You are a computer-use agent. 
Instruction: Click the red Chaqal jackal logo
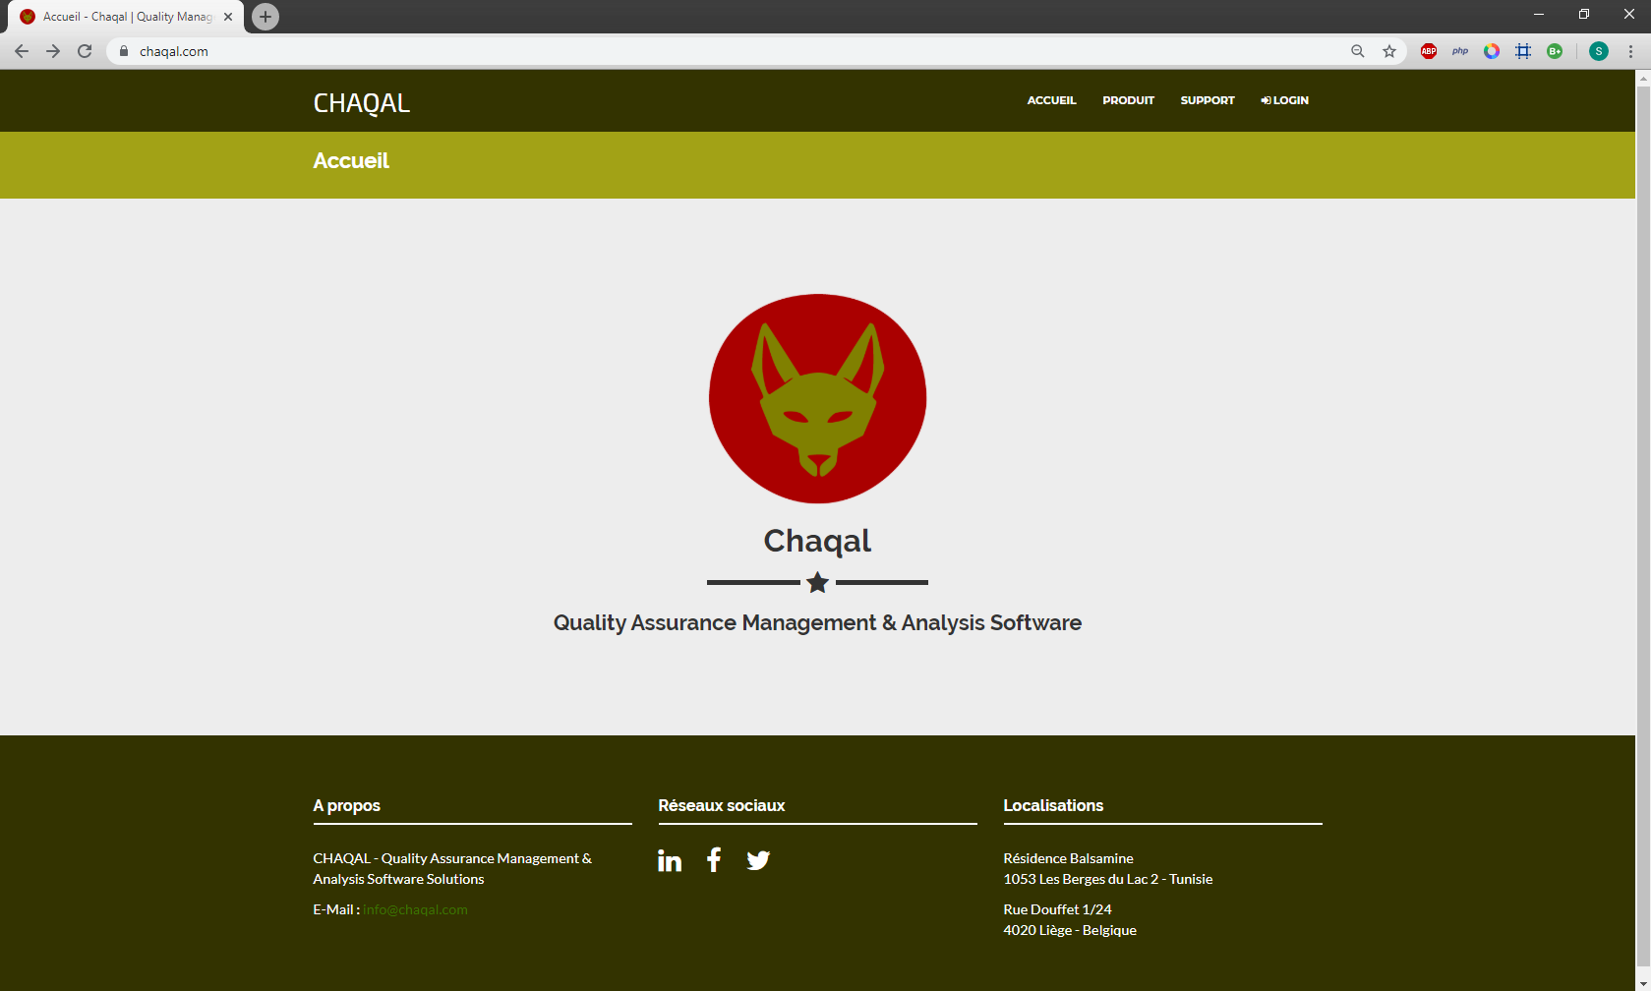click(x=817, y=398)
